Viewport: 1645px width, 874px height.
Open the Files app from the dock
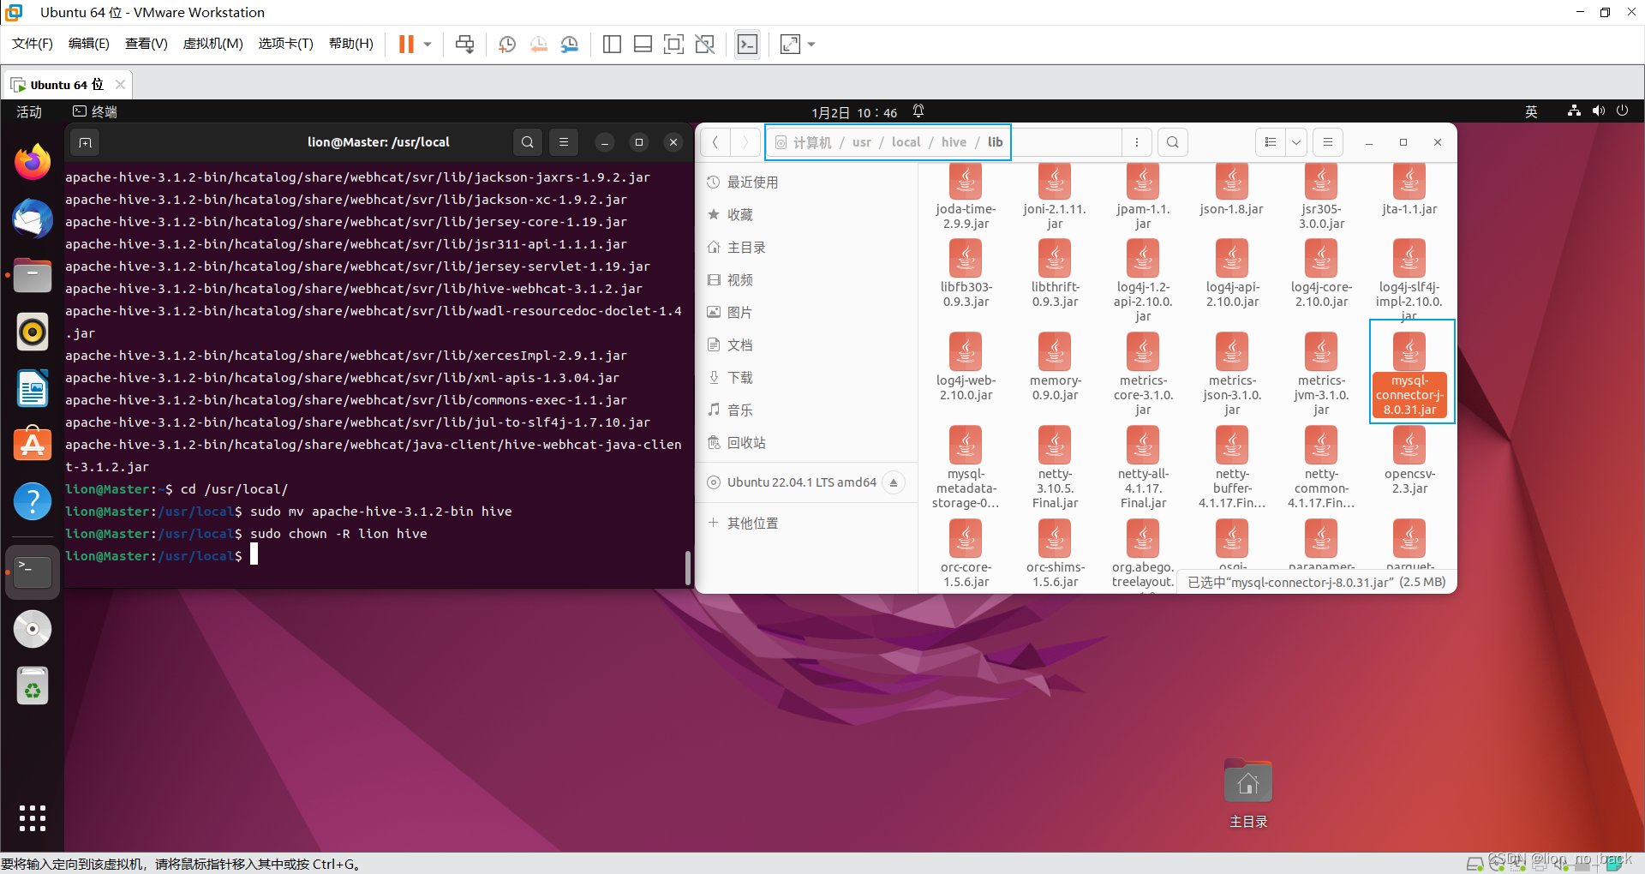point(33,275)
